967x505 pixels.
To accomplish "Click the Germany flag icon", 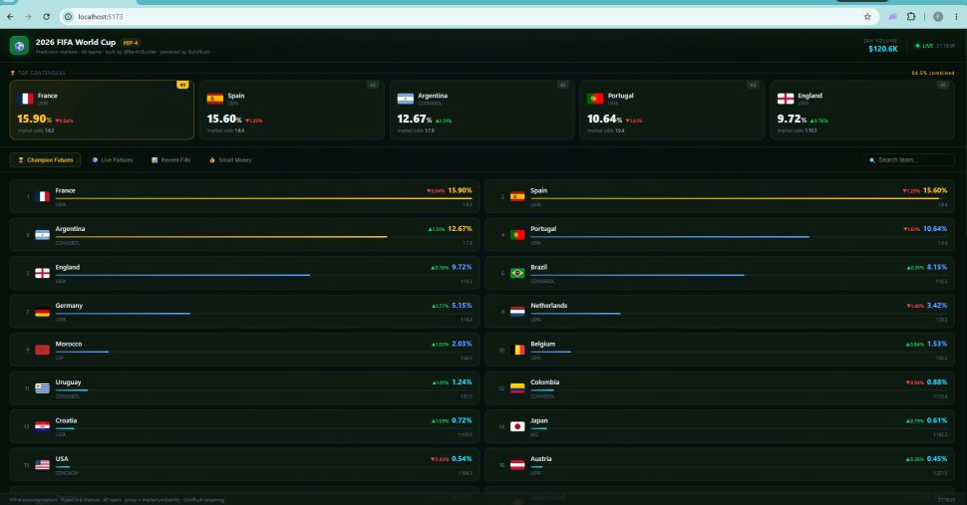I will coord(42,312).
